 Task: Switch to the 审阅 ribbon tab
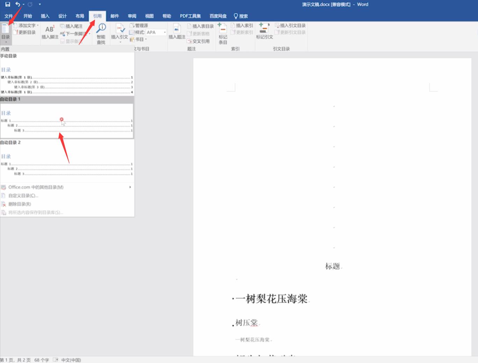coord(132,16)
